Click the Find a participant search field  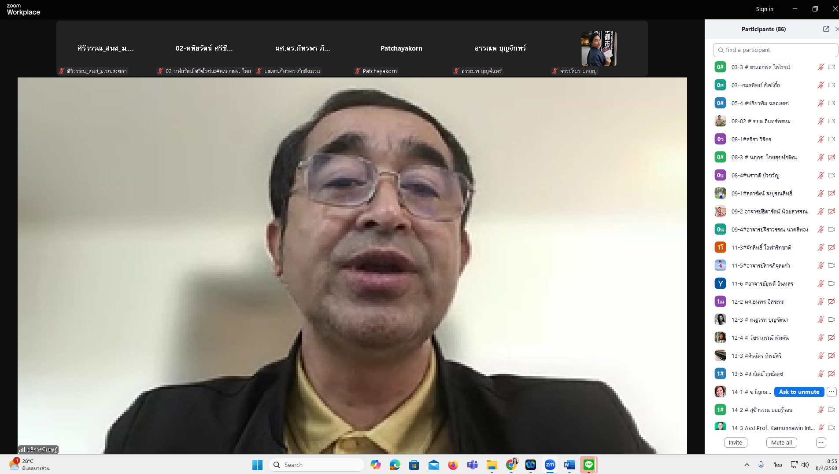point(775,50)
